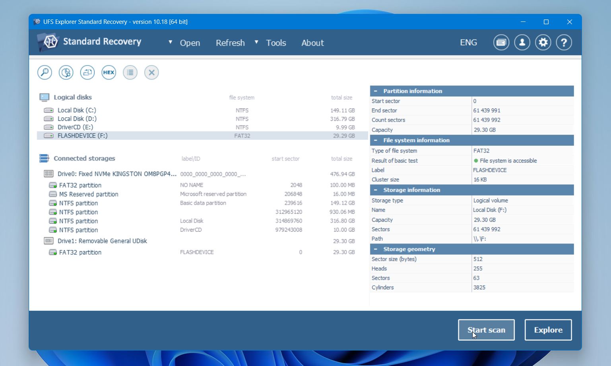Click the 'file system' column header
The width and height of the screenshot is (611, 366).
tap(242, 97)
